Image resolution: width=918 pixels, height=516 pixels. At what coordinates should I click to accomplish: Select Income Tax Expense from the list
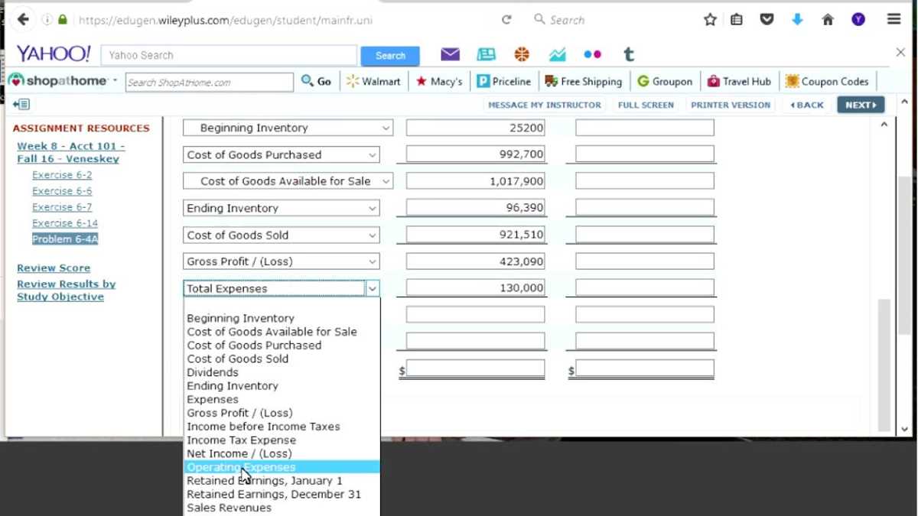[282, 440]
